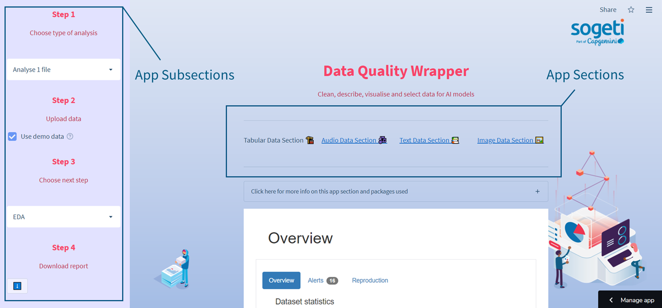Viewport: 662px width, 308px height.
Task: Click the Audio Data Section music icon
Action: [x=382, y=140]
